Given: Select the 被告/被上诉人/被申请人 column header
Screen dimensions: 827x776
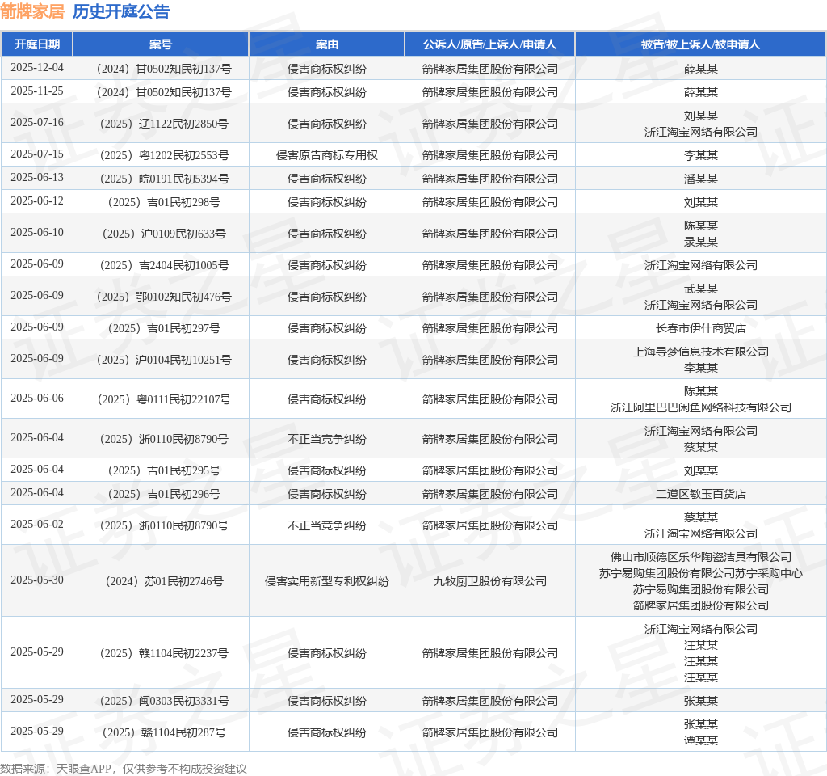Looking at the screenshot, I should [x=700, y=44].
